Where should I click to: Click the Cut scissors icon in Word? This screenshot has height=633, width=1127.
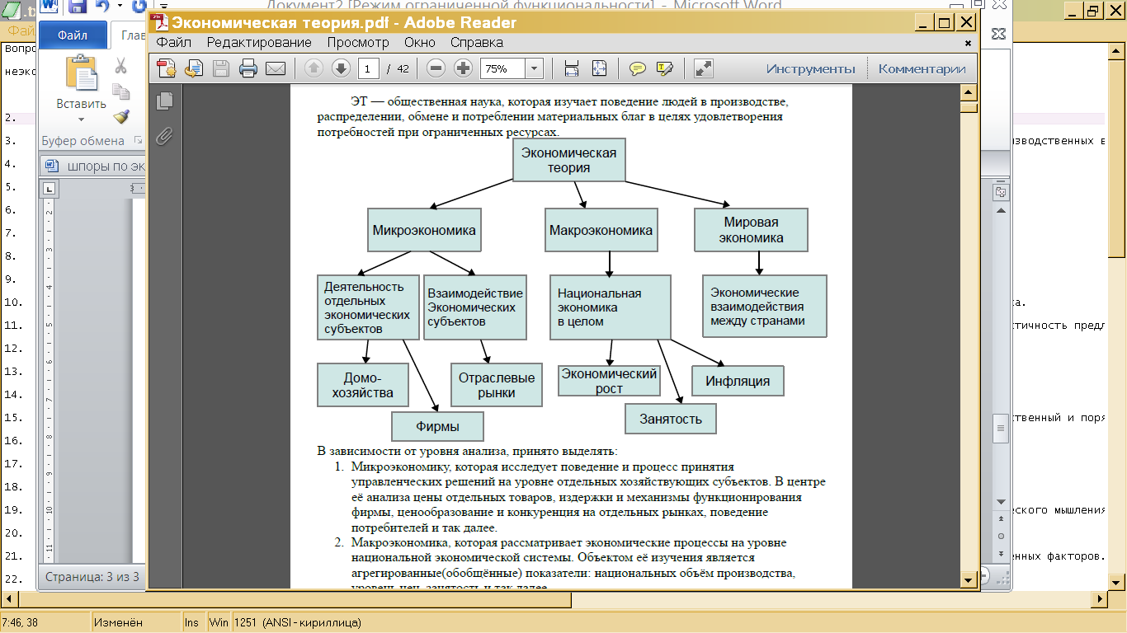120,65
